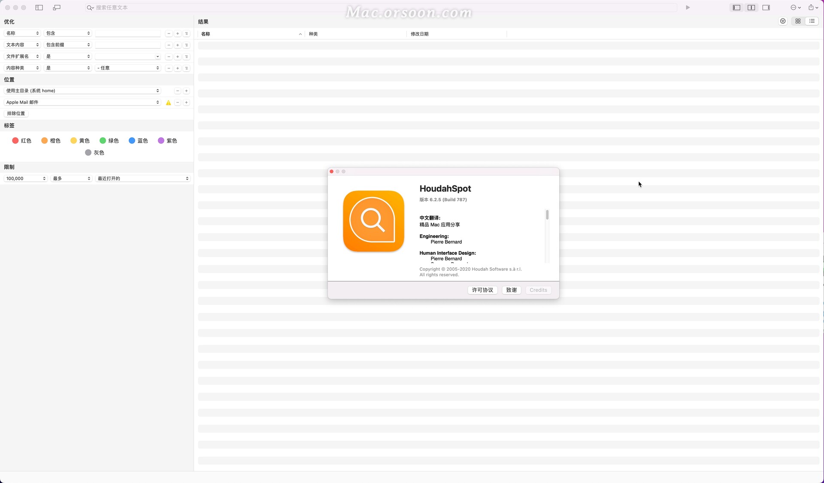The image size is (824, 483).
Task: Close the HoudahSpot About dialog
Action: [x=331, y=172]
